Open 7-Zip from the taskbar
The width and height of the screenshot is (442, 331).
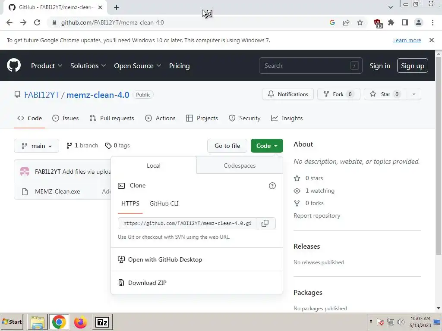(x=102, y=322)
